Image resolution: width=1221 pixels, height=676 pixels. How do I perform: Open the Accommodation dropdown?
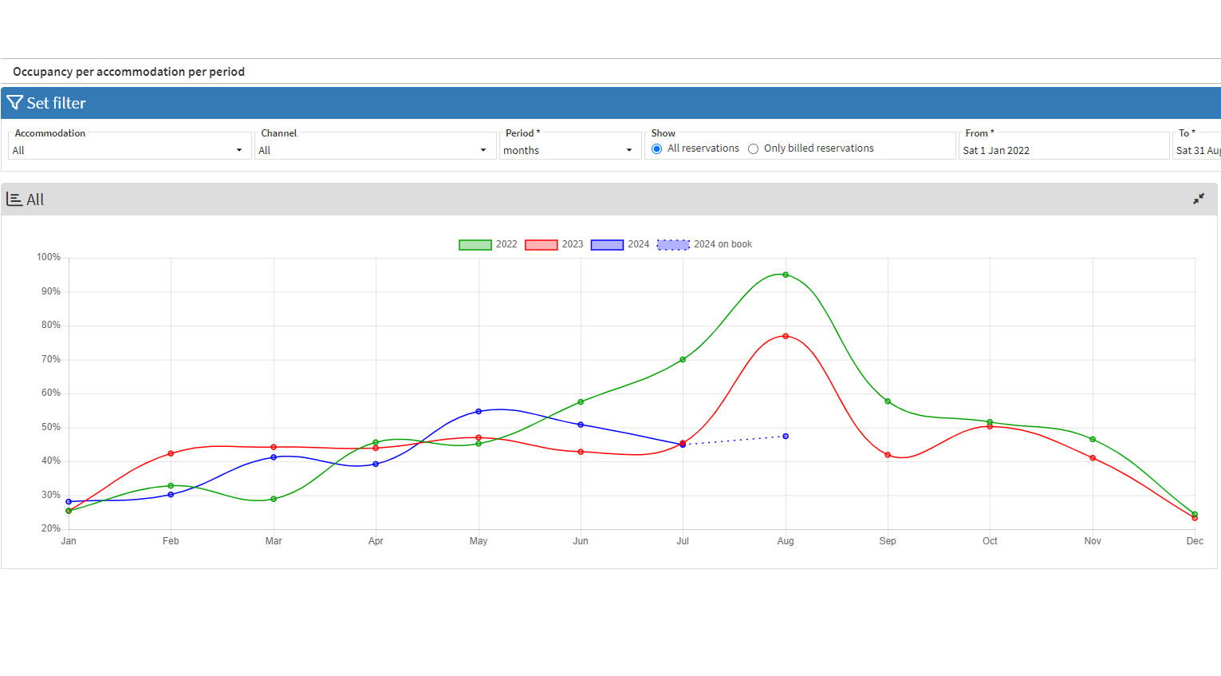128,150
